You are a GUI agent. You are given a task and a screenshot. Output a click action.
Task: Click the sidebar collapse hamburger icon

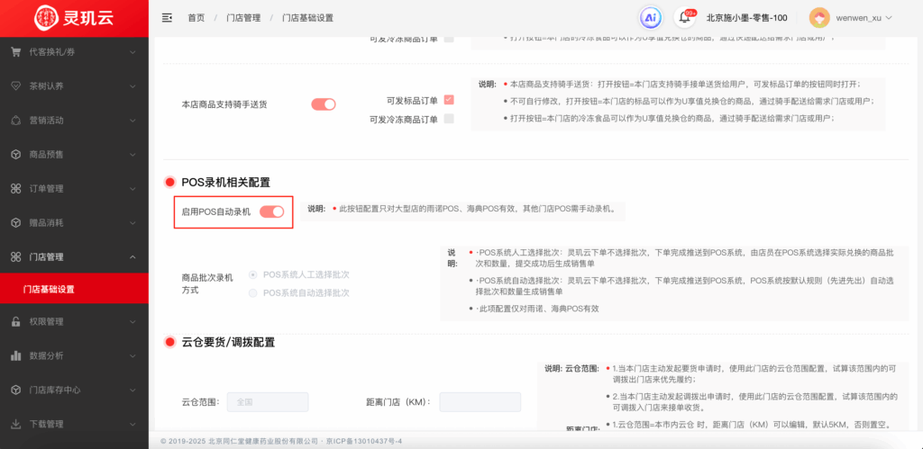167,18
